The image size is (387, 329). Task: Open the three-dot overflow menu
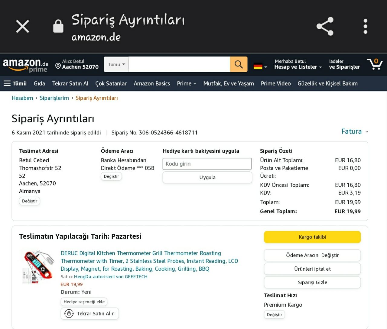click(365, 26)
